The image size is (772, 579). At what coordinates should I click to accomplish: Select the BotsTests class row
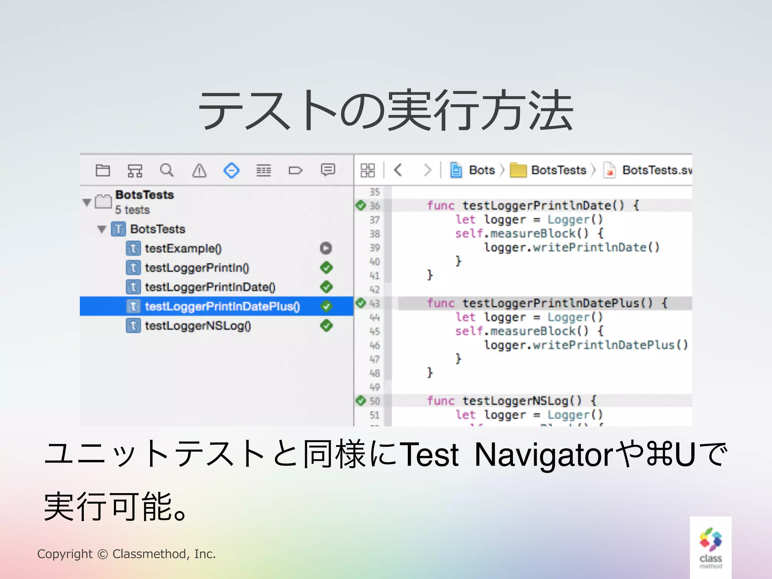(x=216, y=229)
